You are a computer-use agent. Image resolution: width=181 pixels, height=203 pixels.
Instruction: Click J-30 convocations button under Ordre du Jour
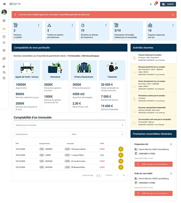tap(154, 193)
